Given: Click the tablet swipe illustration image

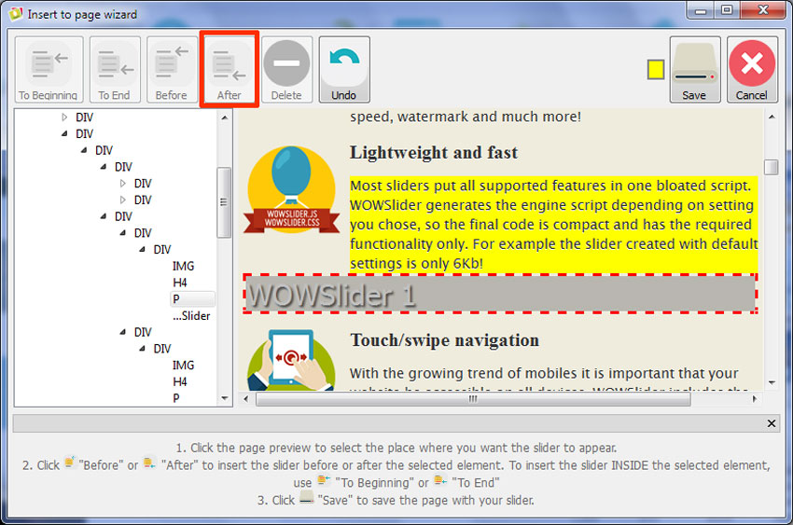Looking at the screenshot, I should tap(291, 360).
